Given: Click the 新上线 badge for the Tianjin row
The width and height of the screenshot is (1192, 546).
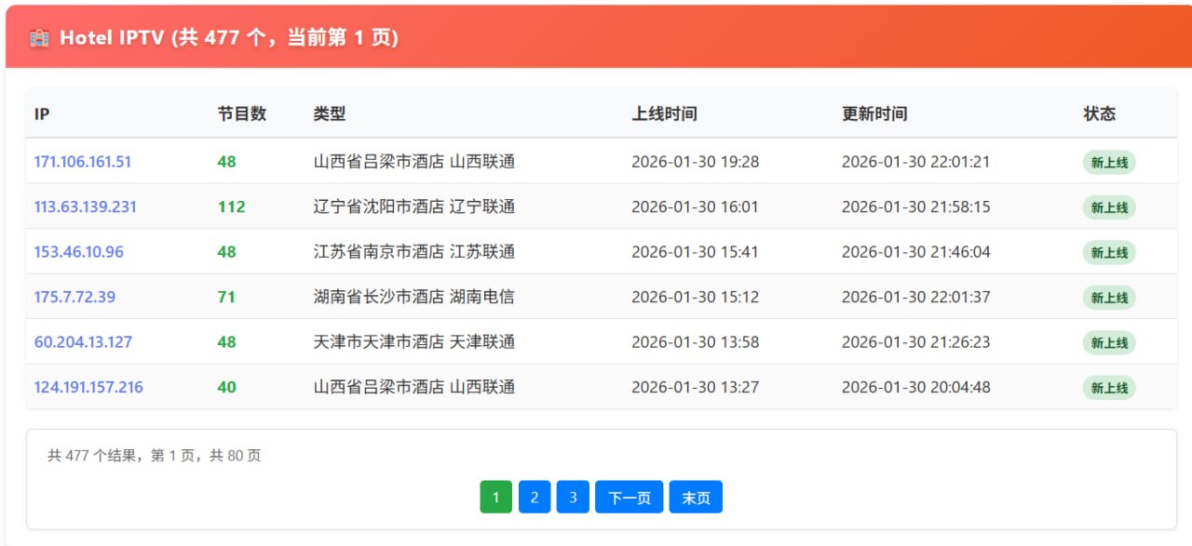Looking at the screenshot, I should click(x=1108, y=342).
